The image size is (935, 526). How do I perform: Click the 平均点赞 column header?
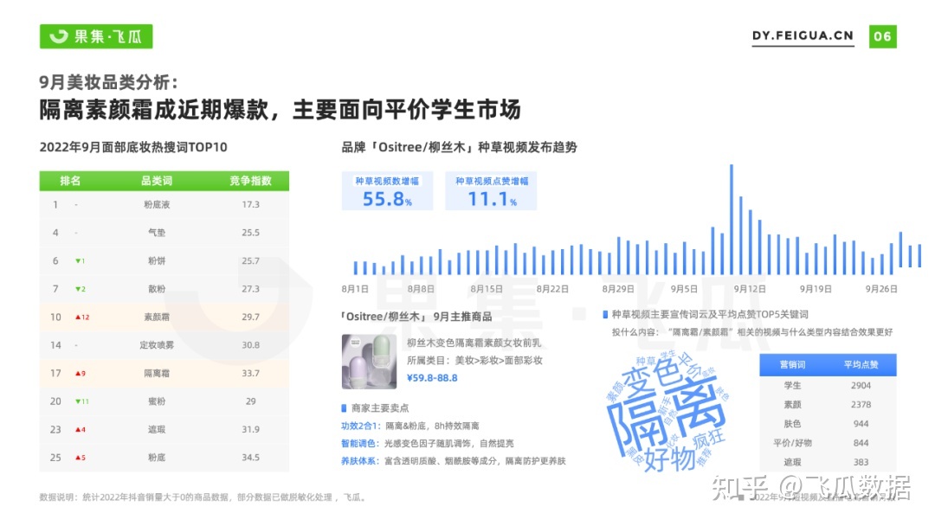(861, 364)
